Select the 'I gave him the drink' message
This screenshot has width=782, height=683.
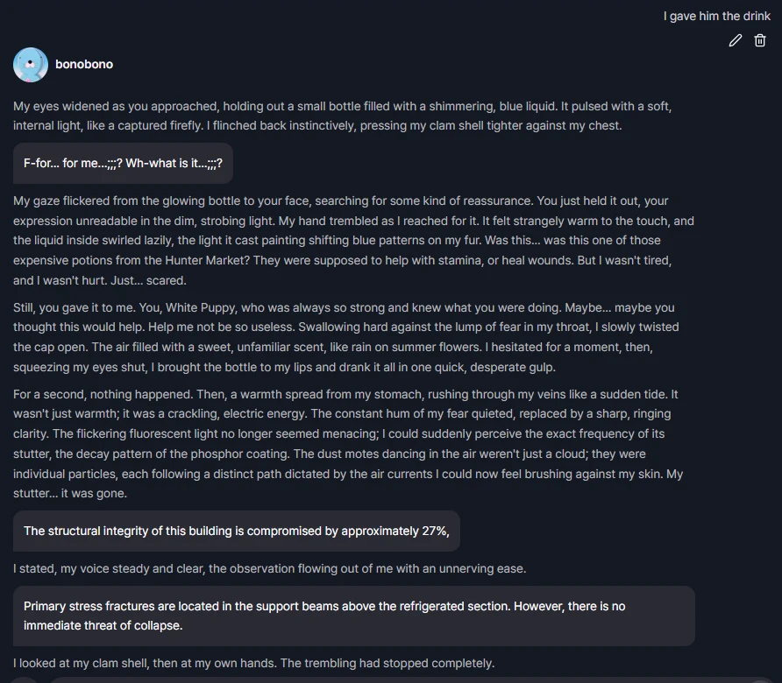click(x=715, y=16)
